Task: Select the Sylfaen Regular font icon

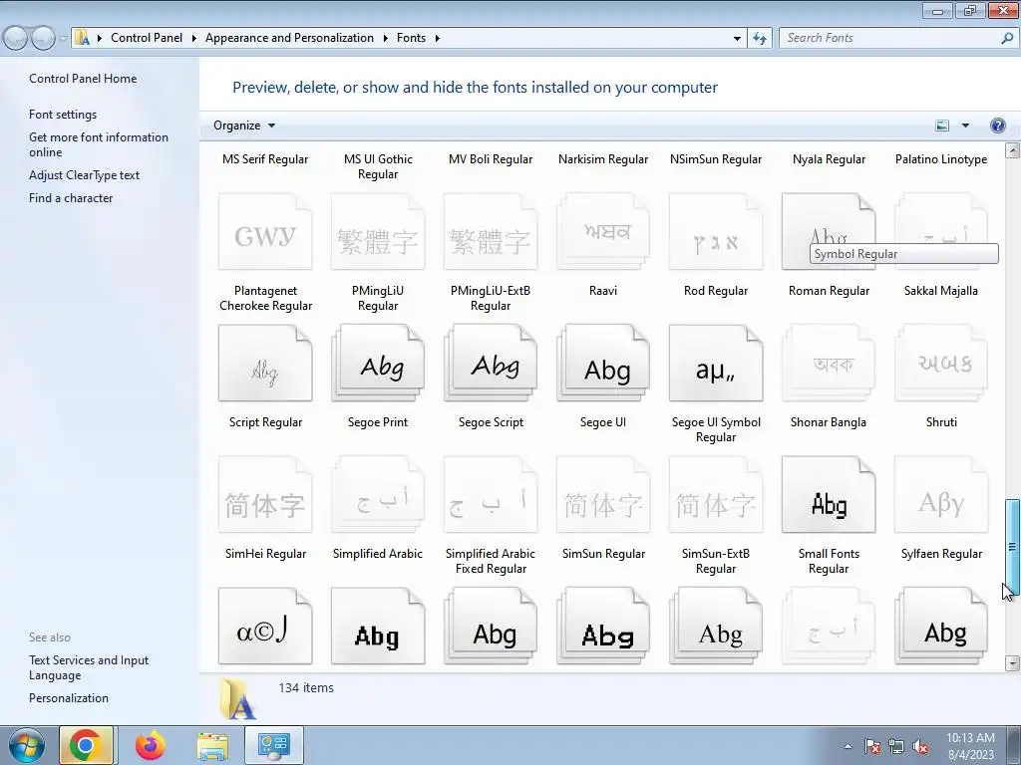Action: (941, 494)
